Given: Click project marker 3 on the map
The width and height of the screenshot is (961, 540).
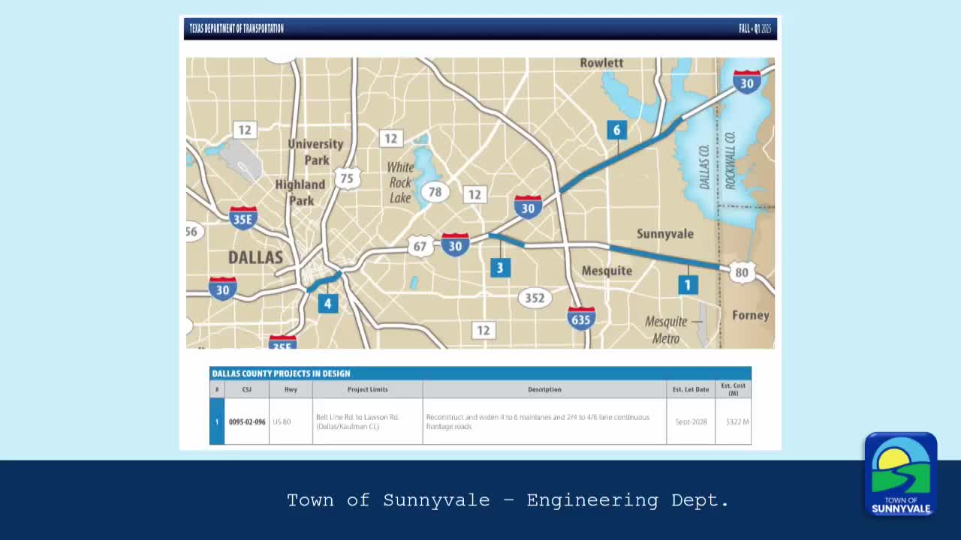Looking at the screenshot, I should (500, 268).
